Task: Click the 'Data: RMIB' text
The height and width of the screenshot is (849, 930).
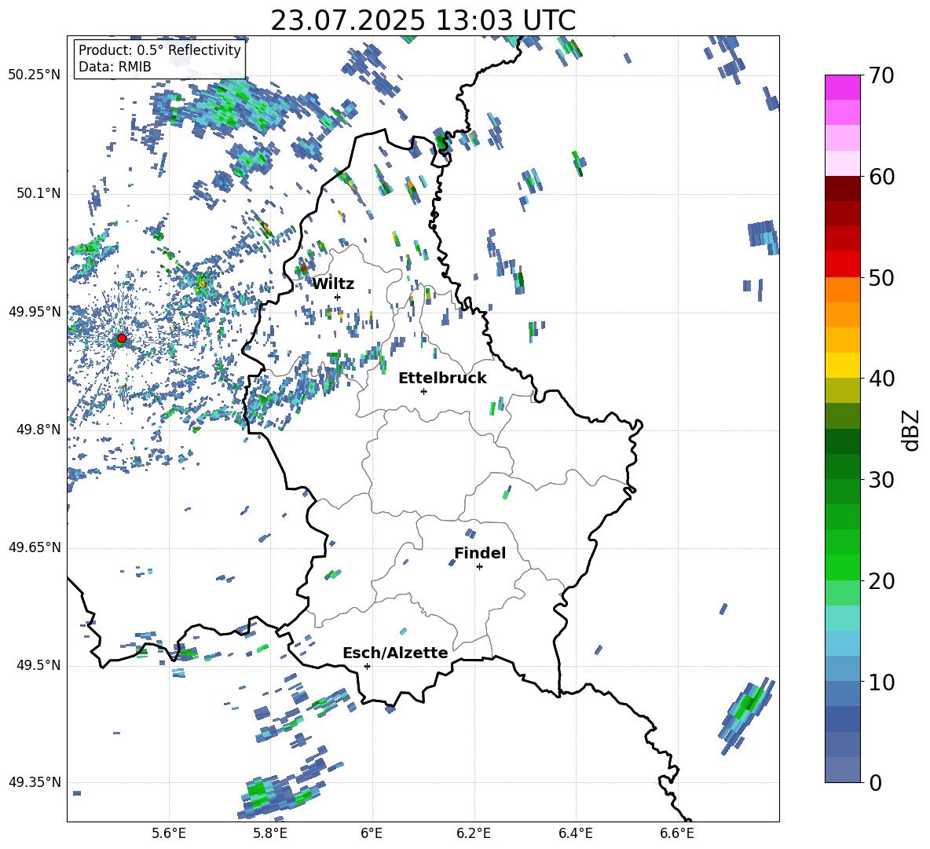Action: 115,67
